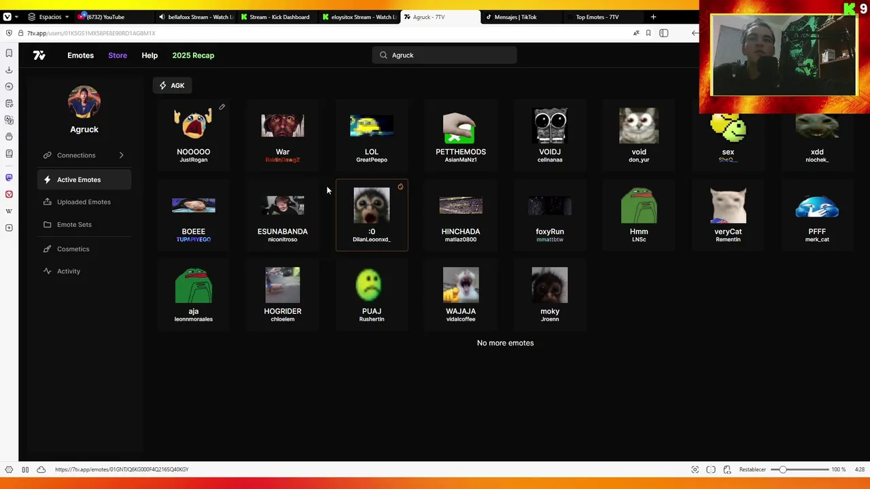Open page actions icon in status bar
Image resolution: width=870 pixels, height=489 pixels.
click(x=727, y=469)
